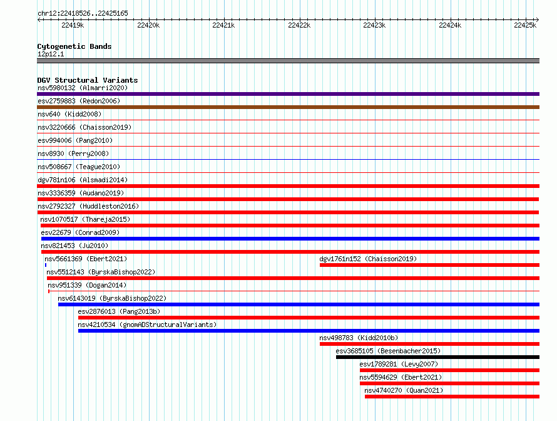Select the 12p12.1 band label
The height and width of the screenshot is (421, 557).
(x=51, y=54)
